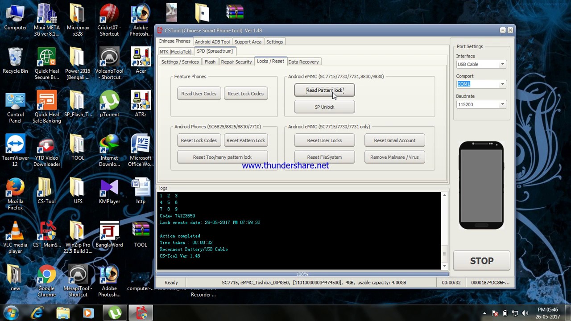
Task: Launch BanglaWord
Action: tap(109, 235)
